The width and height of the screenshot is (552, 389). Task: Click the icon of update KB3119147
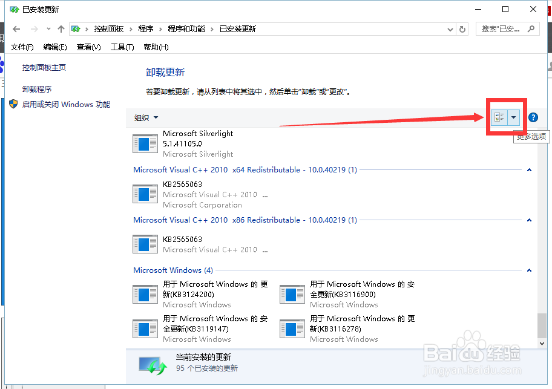[145, 329]
